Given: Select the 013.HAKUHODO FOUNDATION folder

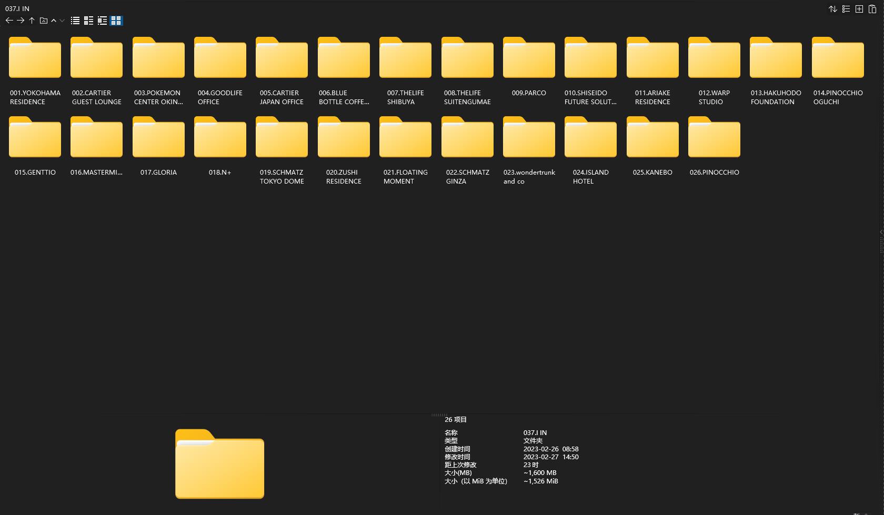Looking at the screenshot, I should (776, 71).
